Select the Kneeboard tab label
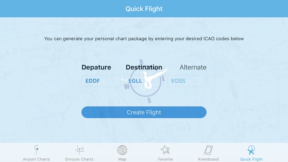This screenshot has height=162, width=288. click(x=209, y=159)
